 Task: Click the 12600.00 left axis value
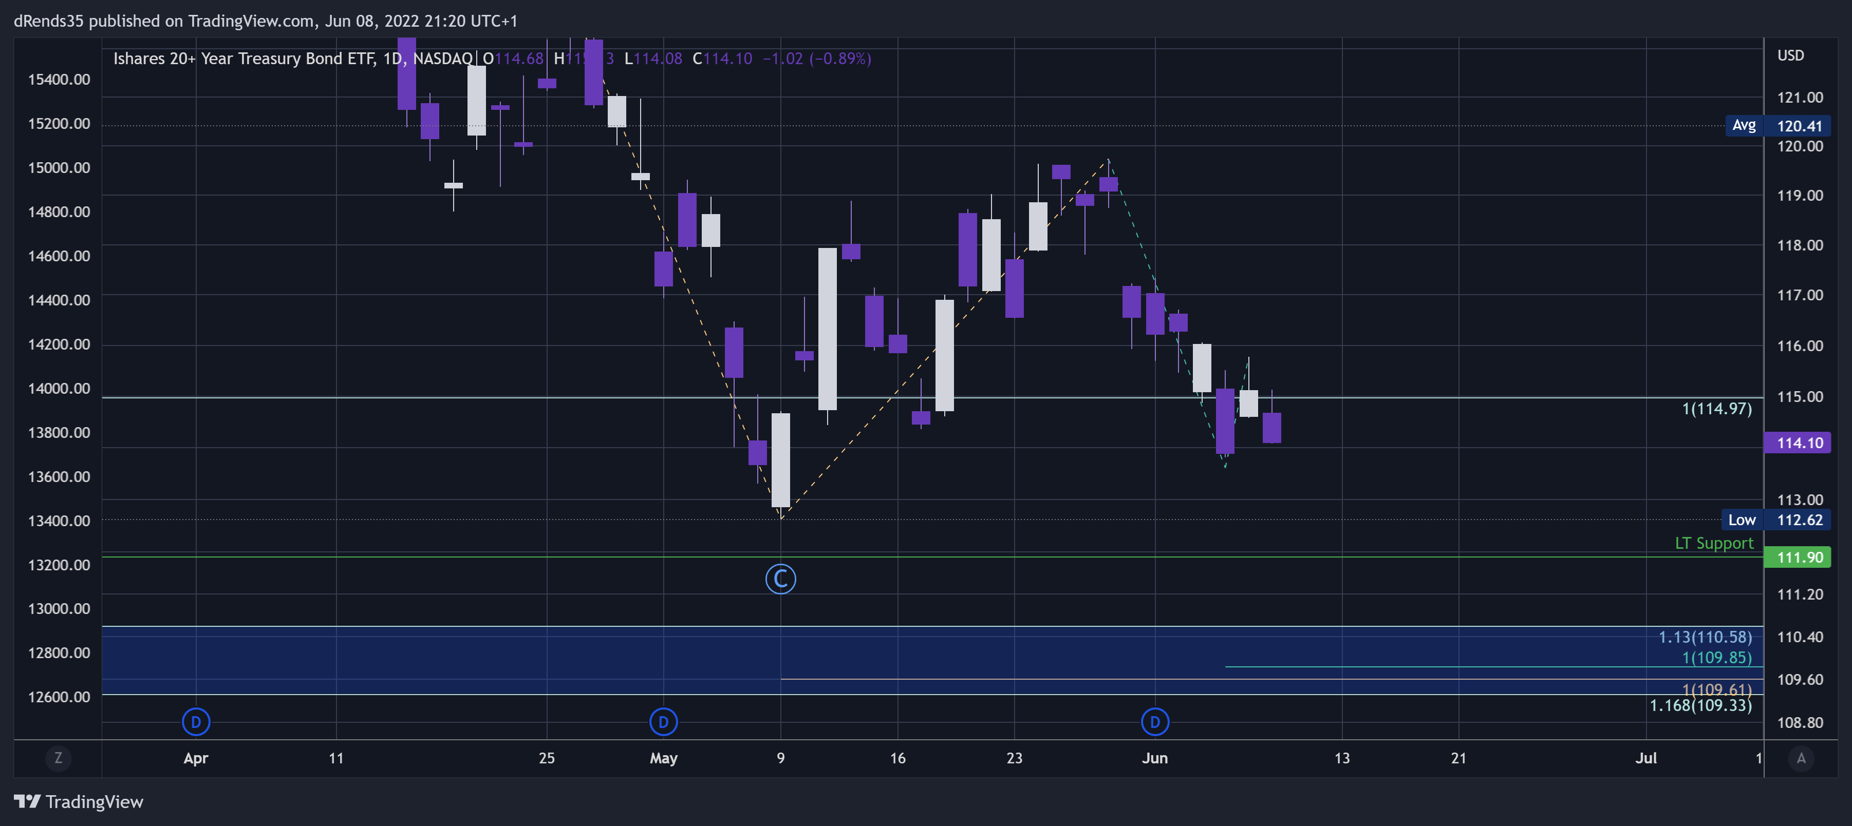pos(59,697)
